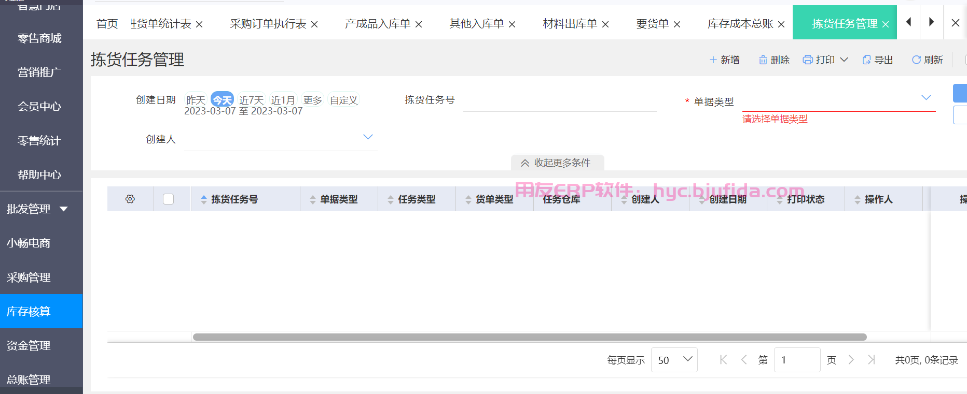
Task: Sort by 单据类型 column
Action: (312, 199)
